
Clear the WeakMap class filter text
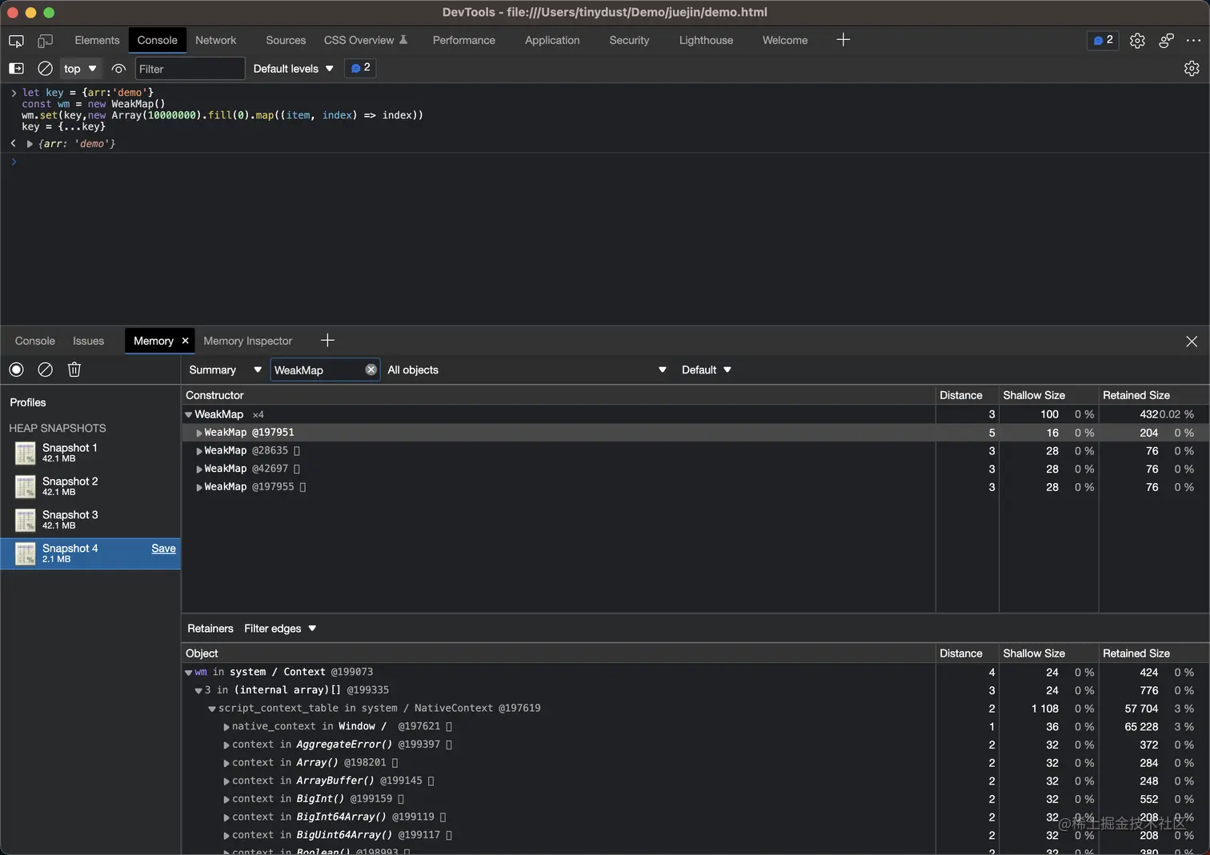point(371,370)
